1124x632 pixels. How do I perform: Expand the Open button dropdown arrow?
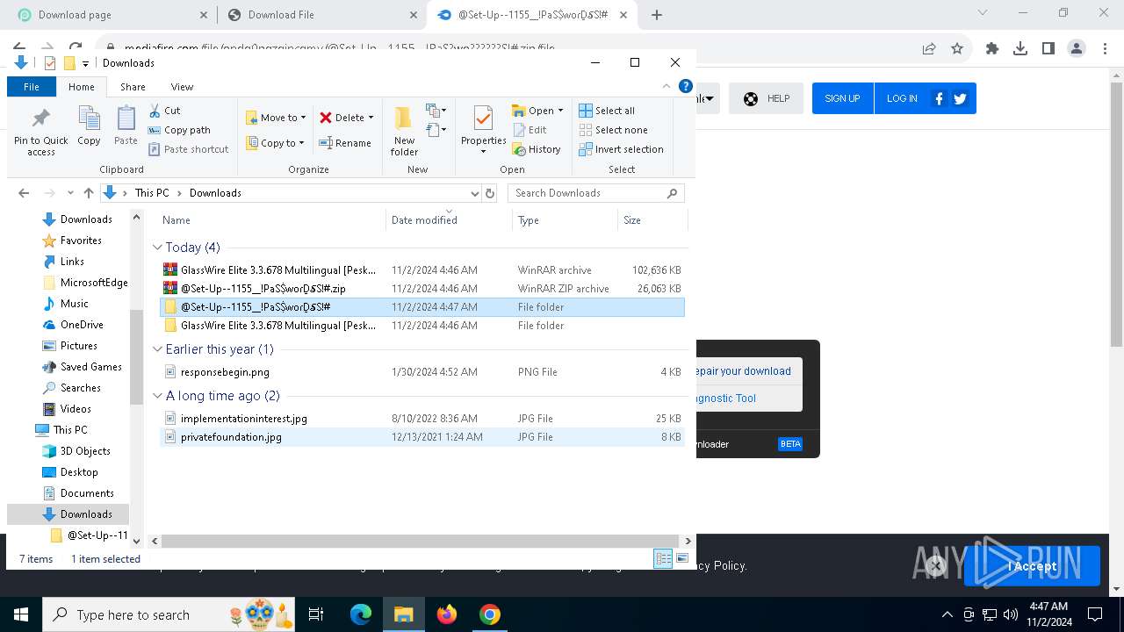point(560,111)
